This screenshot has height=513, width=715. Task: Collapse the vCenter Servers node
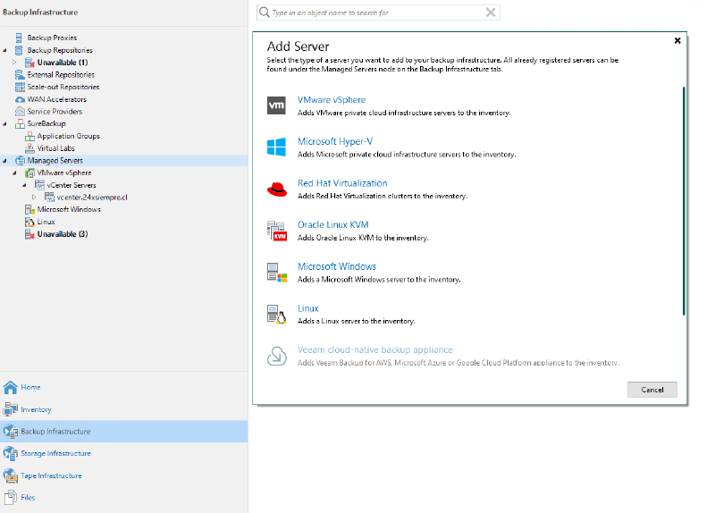(25, 185)
